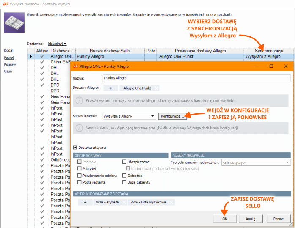Uncheck the Dostawa aktywna checkbox

(75, 148)
